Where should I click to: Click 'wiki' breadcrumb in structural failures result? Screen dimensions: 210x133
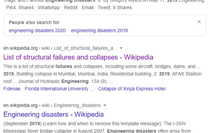point(45,48)
